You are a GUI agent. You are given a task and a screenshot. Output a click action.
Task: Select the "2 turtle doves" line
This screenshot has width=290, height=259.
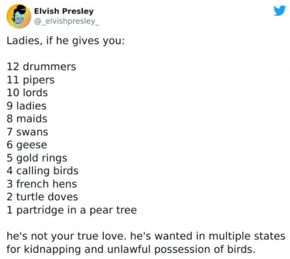point(42,197)
